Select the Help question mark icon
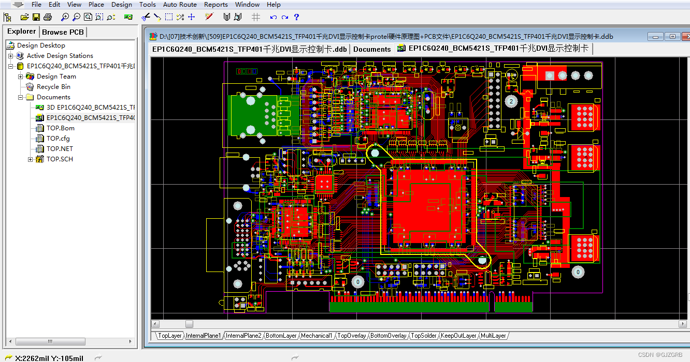This screenshot has width=690, height=362. 296,17
